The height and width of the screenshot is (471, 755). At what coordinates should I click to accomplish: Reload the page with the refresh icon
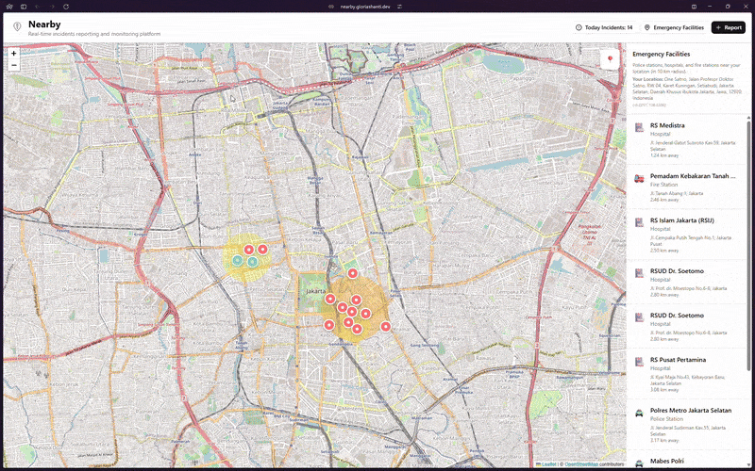point(66,7)
